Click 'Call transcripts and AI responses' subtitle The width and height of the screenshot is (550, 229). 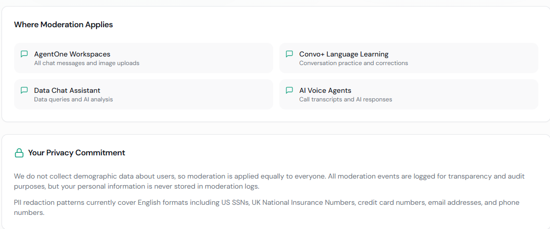pyautogui.click(x=345, y=99)
